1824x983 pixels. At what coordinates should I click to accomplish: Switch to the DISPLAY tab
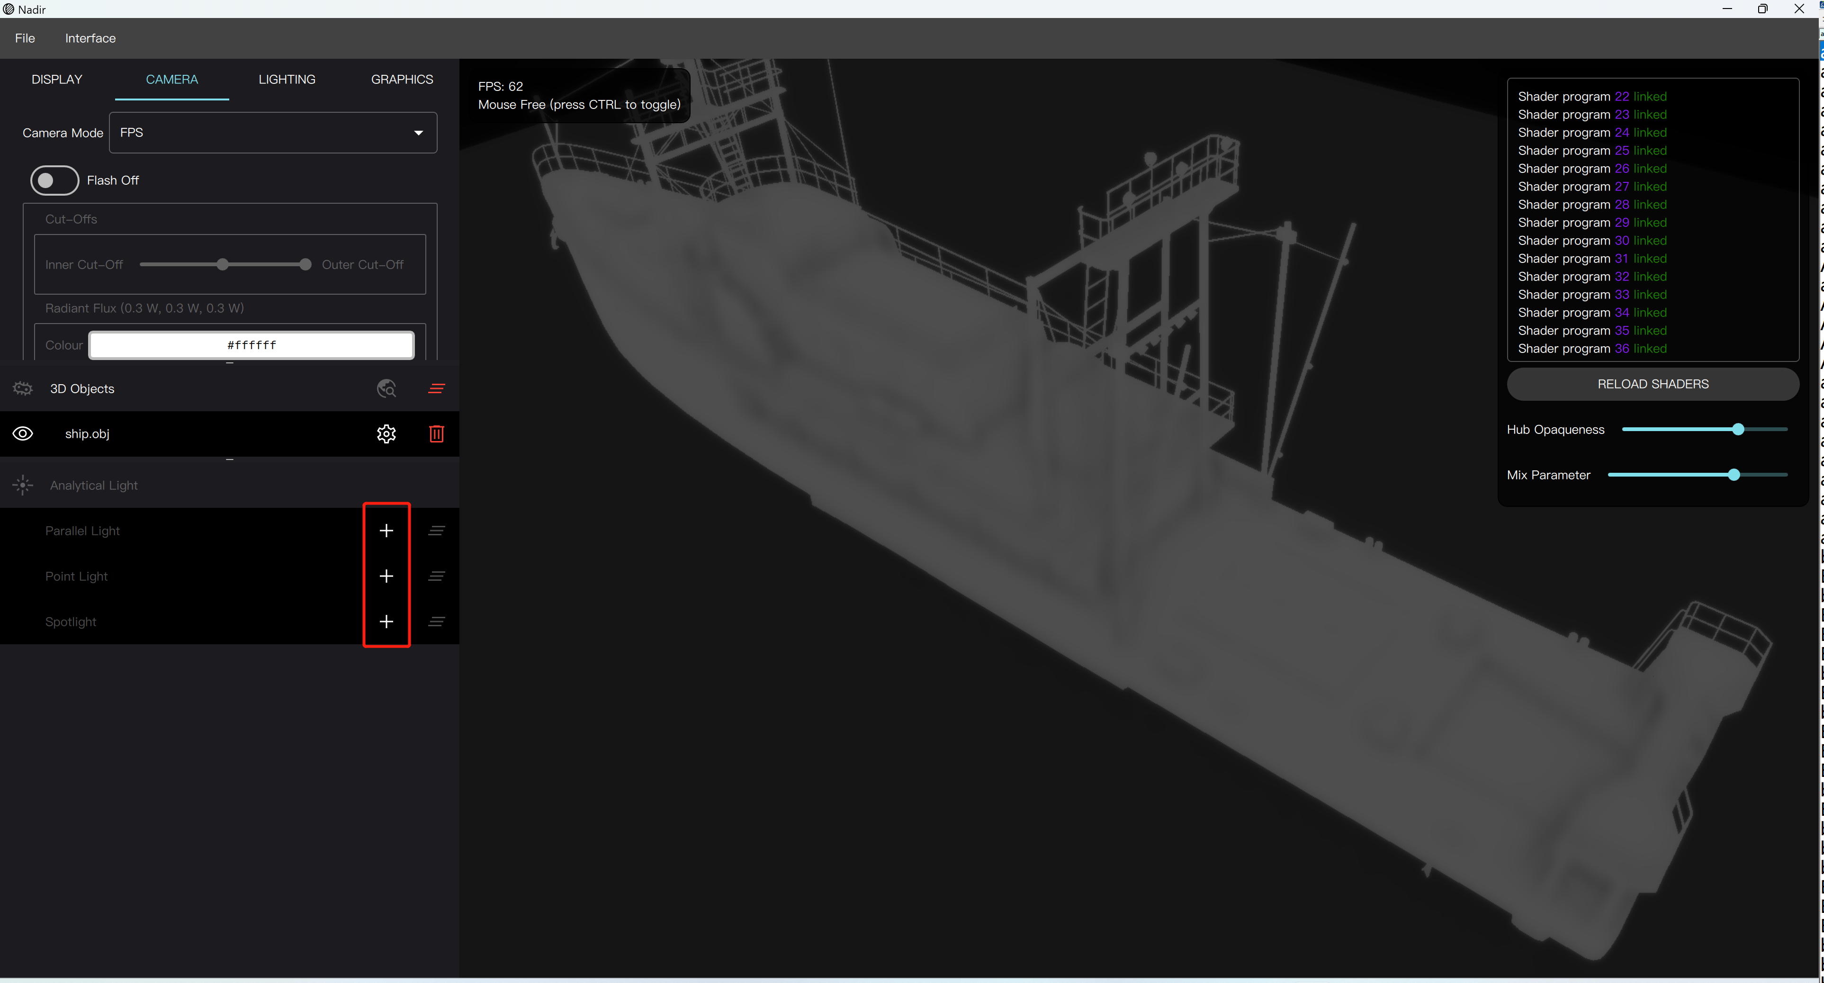click(57, 79)
